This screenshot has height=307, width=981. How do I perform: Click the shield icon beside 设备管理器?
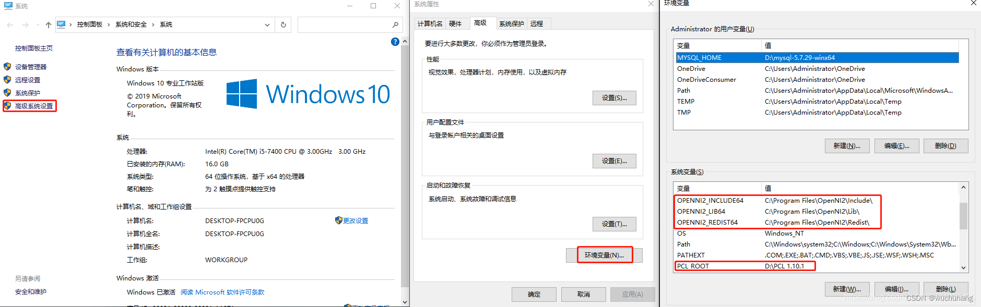7,67
